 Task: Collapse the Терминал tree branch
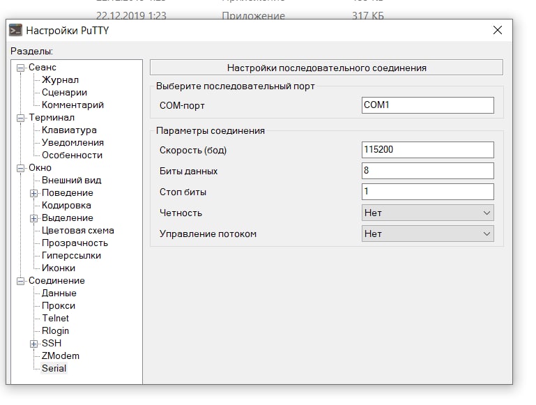[x=20, y=118]
